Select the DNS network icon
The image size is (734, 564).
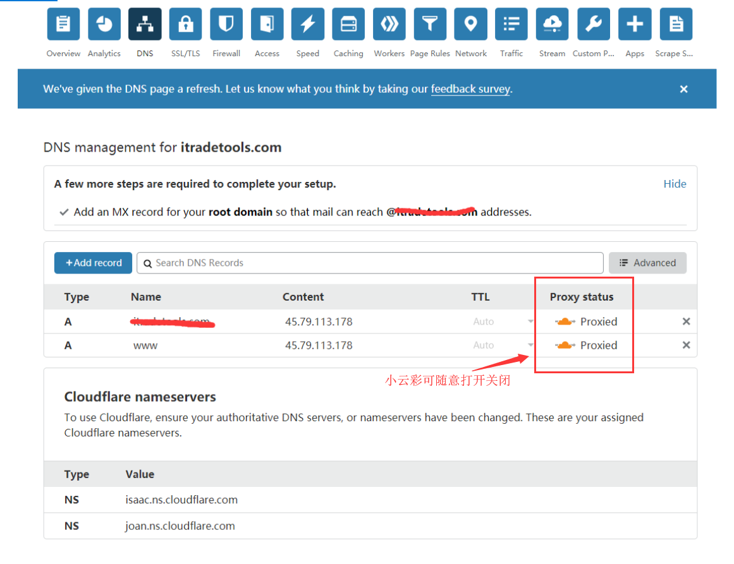point(145,24)
